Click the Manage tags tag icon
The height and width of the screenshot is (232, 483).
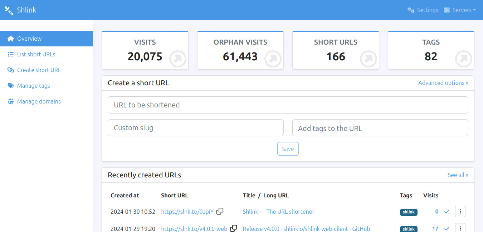click(10, 85)
